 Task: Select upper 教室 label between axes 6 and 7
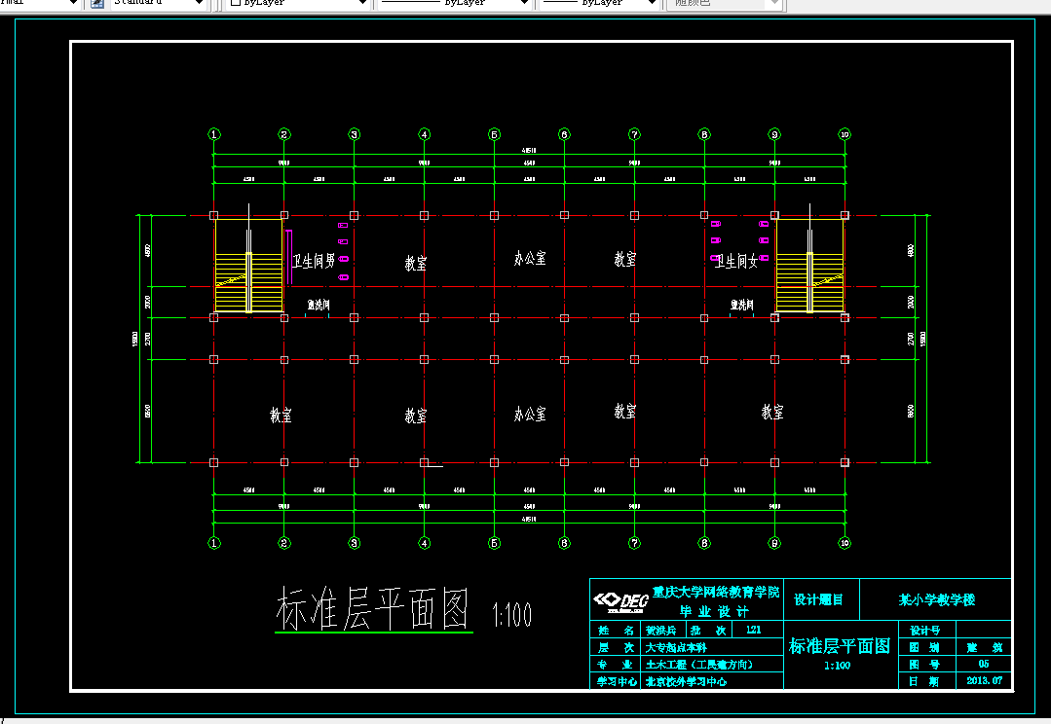(625, 259)
